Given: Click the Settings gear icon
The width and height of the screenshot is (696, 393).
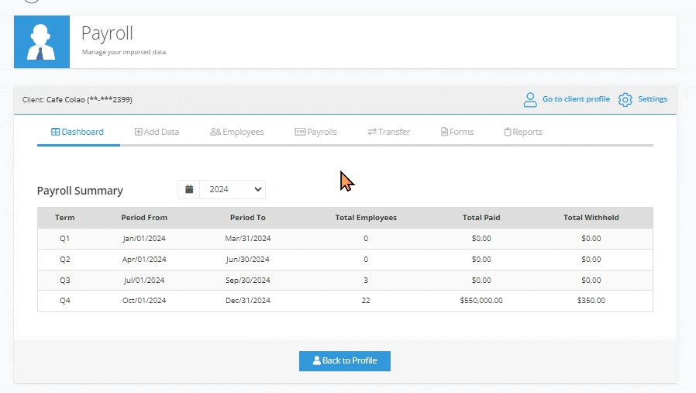Looking at the screenshot, I should [x=625, y=99].
